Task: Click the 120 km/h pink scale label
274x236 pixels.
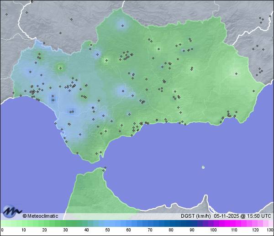Action: coord(255,230)
